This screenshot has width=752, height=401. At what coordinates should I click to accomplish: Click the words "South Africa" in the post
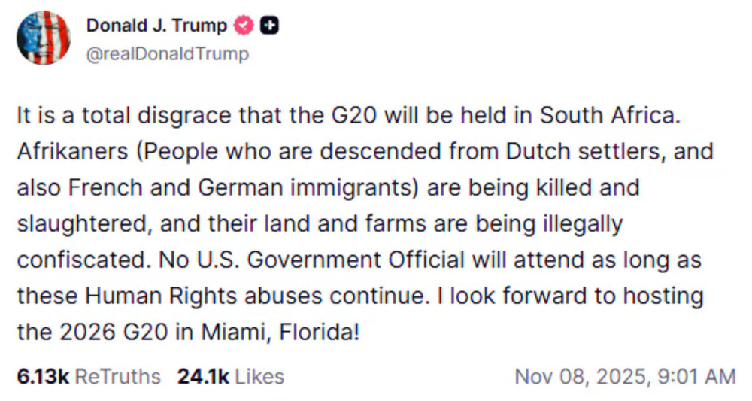(x=621, y=117)
